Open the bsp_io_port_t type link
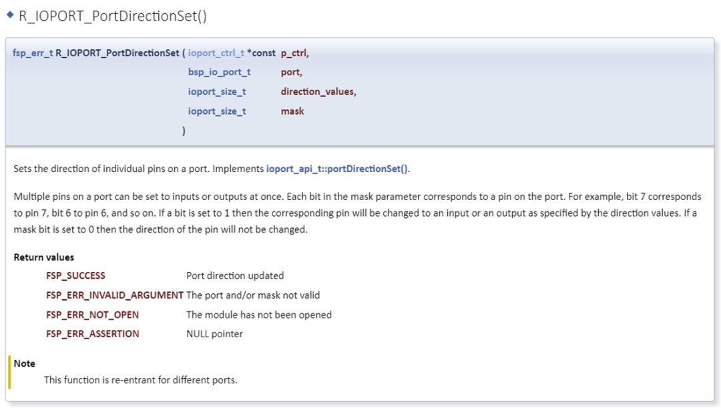721x408 pixels. 219,72
